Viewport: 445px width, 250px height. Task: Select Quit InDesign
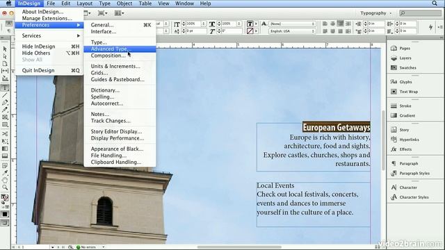point(49,70)
